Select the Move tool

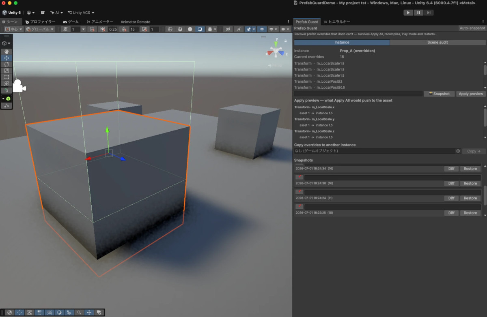[6, 58]
